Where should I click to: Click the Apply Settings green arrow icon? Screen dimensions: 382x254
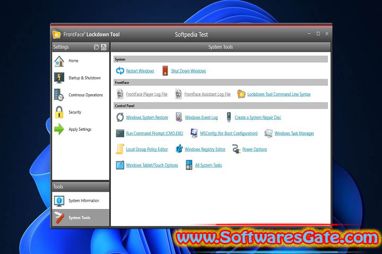point(59,129)
